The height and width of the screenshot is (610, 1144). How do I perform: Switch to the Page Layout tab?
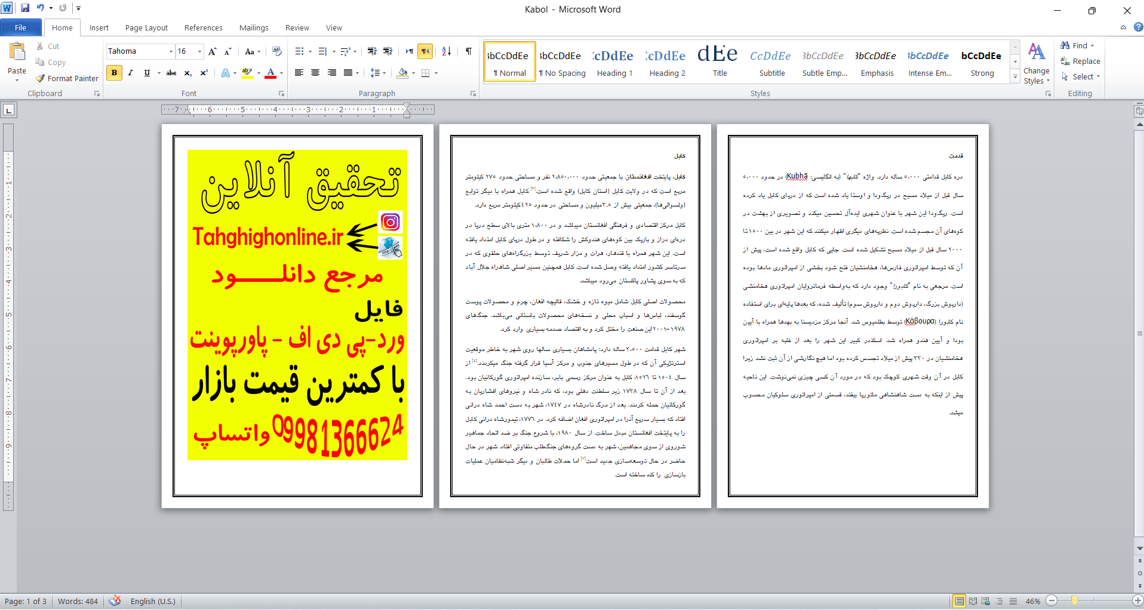tap(146, 27)
